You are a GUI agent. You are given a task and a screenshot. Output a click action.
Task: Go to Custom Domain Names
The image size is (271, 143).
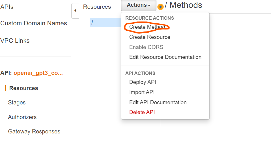pyautogui.click(x=34, y=23)
